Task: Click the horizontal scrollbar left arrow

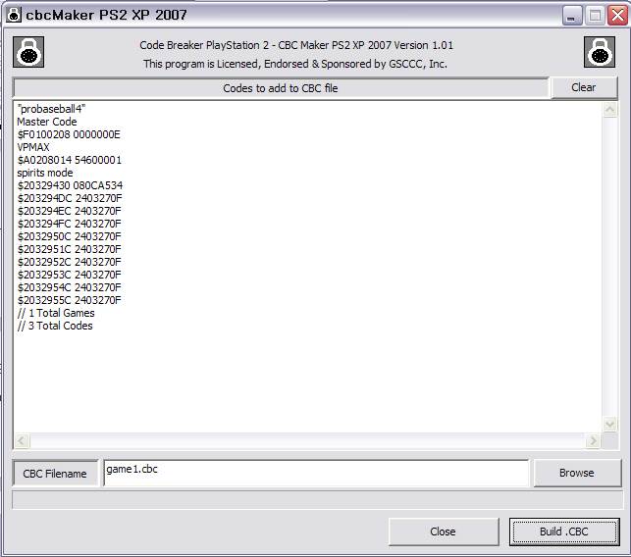Action: (22, 440)
